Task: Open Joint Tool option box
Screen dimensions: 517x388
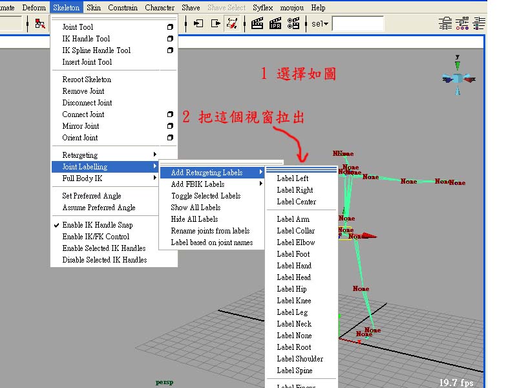Action: 170,27
